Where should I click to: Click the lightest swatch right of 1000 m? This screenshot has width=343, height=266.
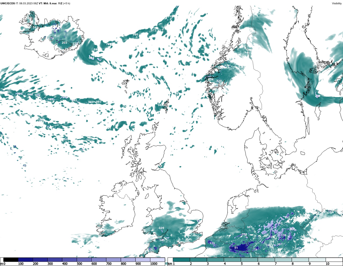click(x=157, y=260)
